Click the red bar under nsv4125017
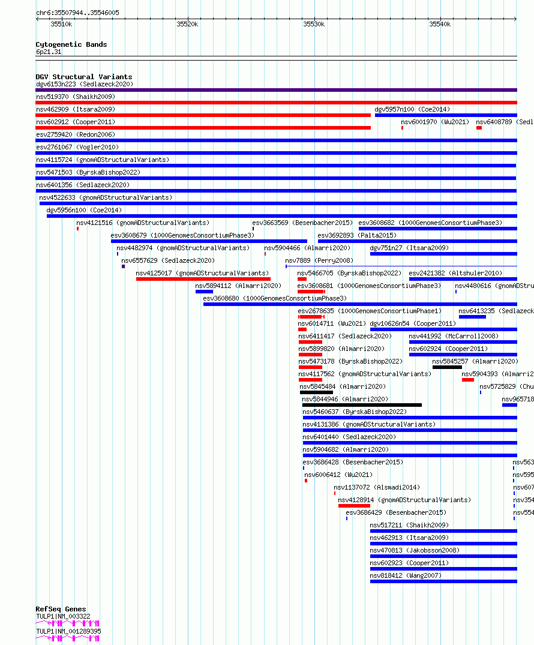This screenshot has height=645, width=534. coord(203,279)
